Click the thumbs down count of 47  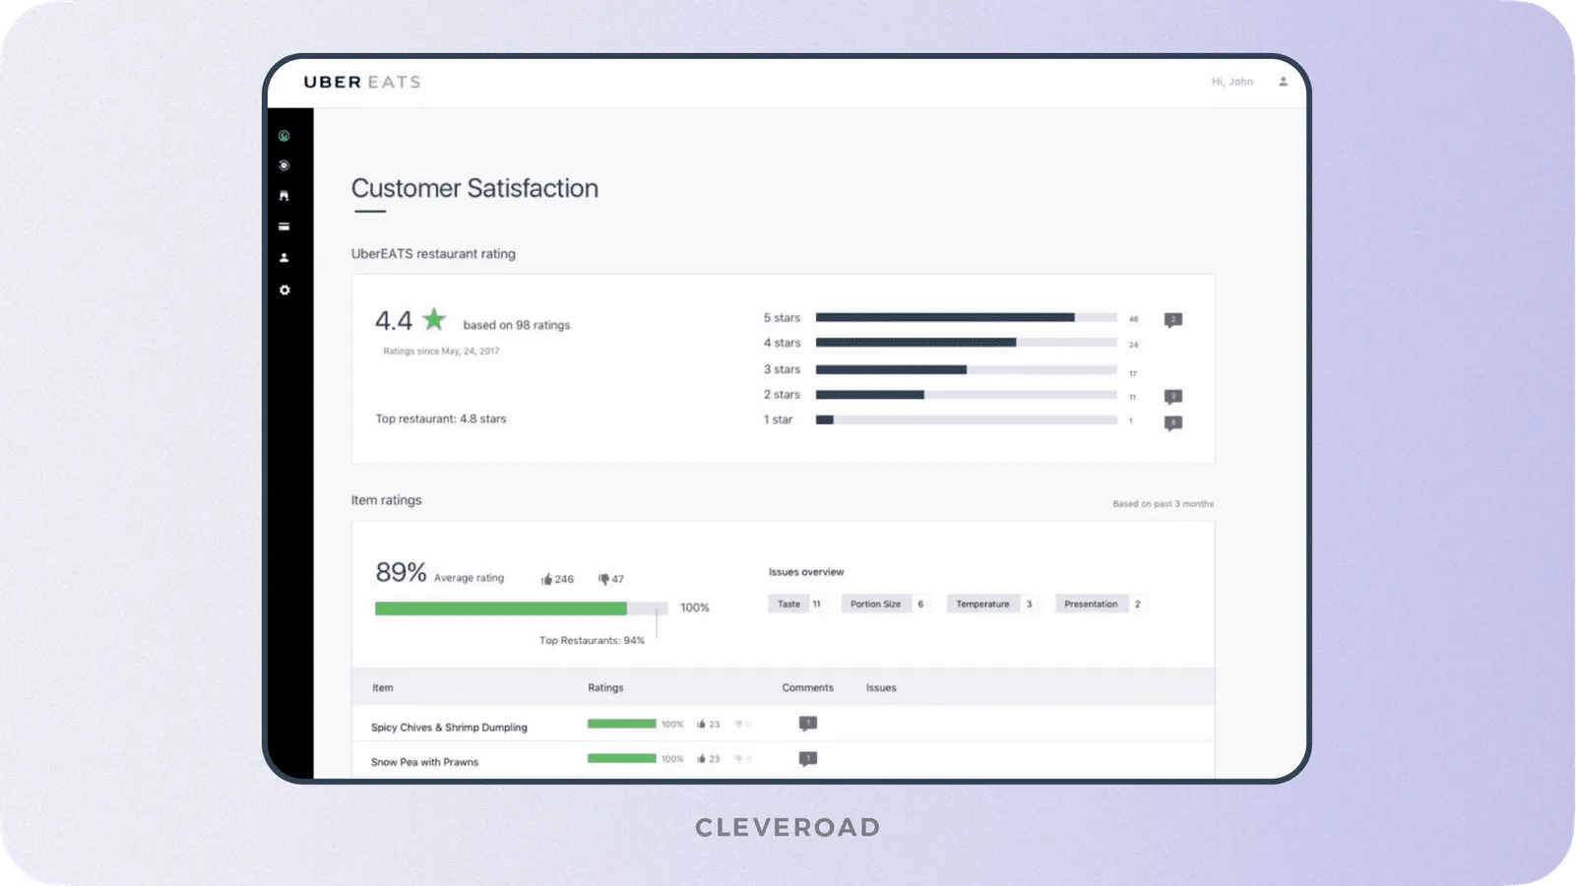pos(611,579)
